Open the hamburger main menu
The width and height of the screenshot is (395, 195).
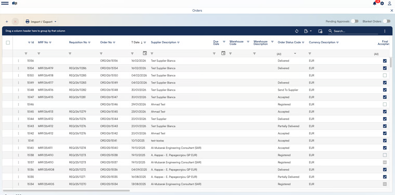(5, 3)
